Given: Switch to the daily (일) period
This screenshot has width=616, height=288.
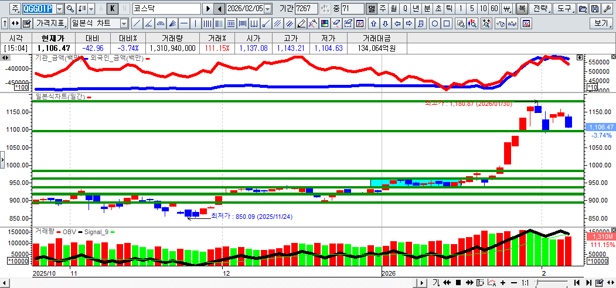Looking at the screenshot, I should click(372, 9).
